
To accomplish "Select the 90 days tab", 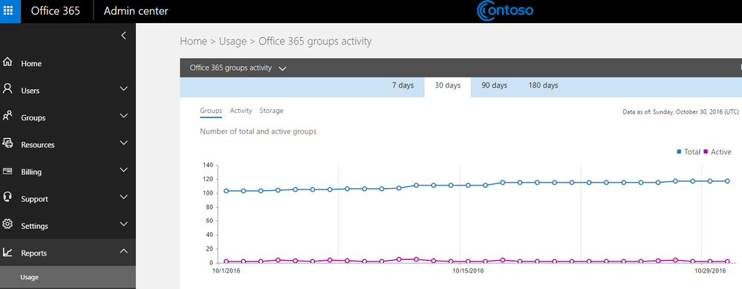I will click(495, 85).
